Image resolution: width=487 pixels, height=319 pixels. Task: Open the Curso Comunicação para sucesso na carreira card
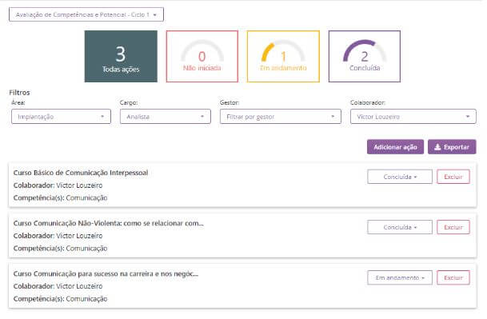click(242, 286)
